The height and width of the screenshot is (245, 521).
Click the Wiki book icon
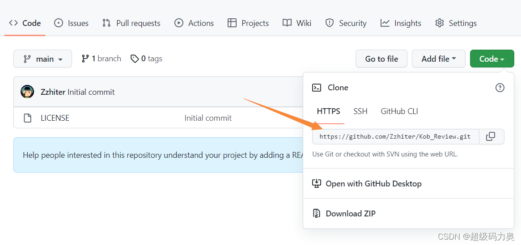287,22
